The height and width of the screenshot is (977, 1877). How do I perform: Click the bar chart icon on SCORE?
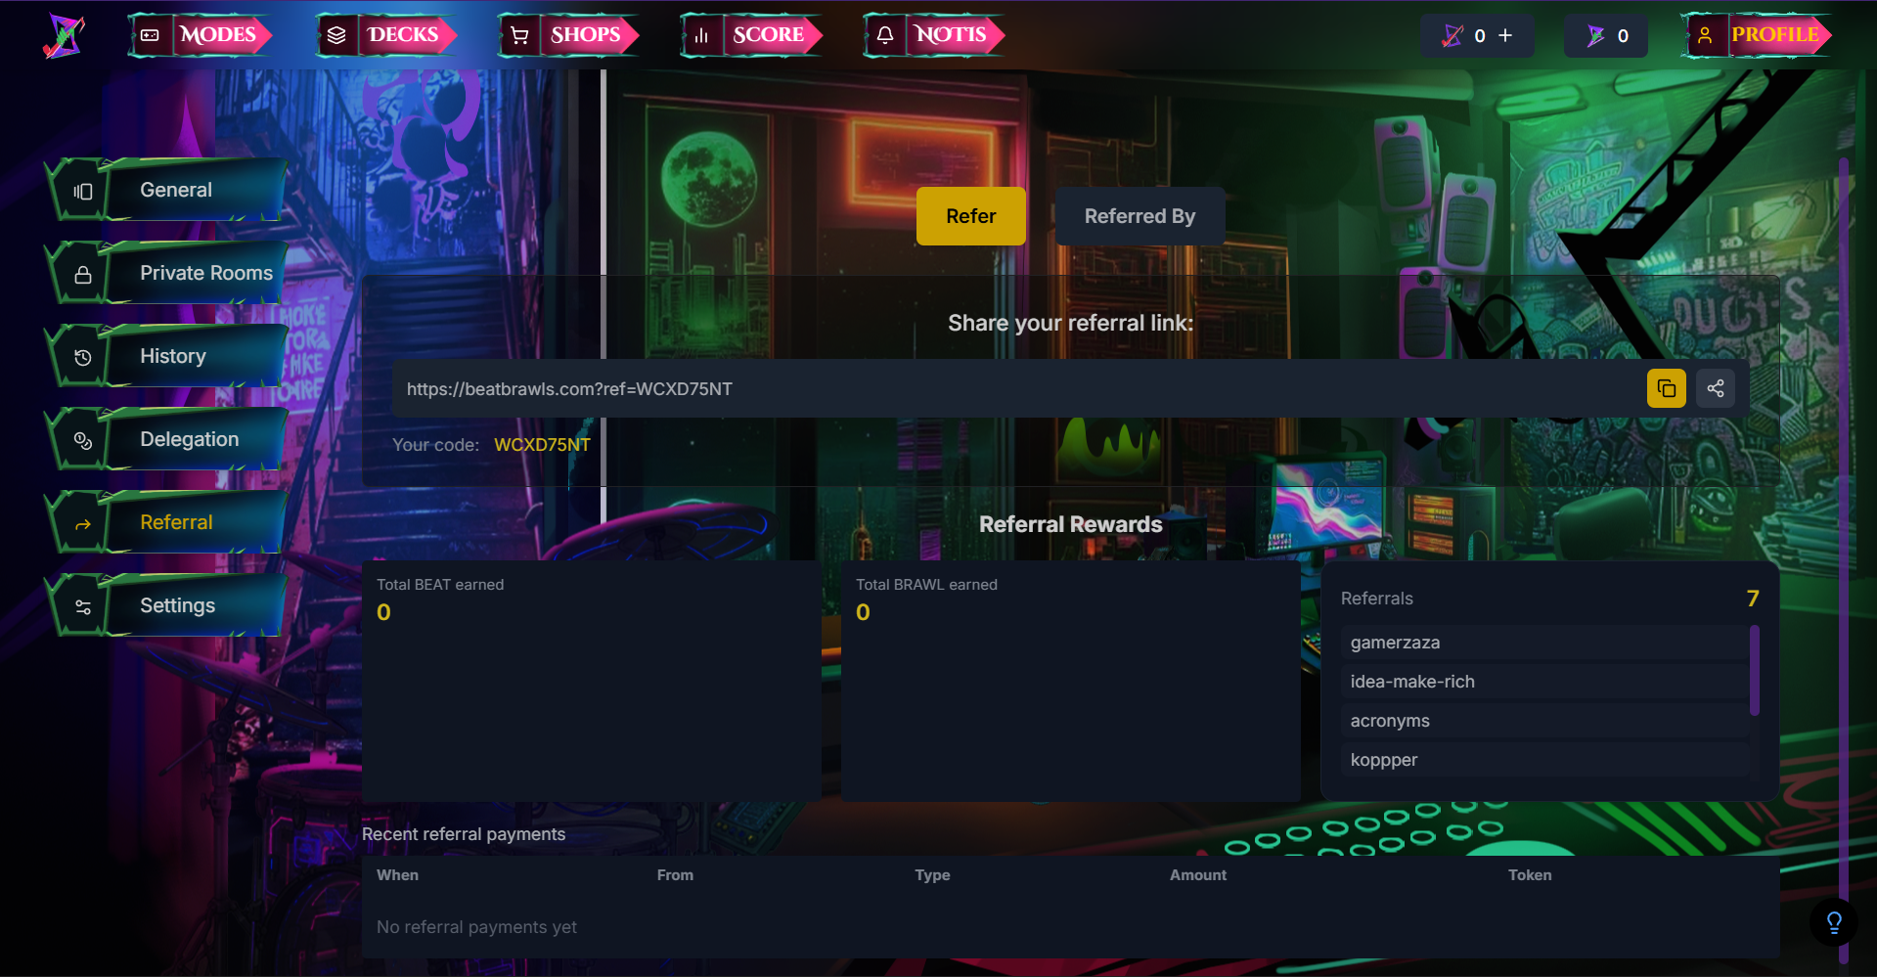click(701, 33)
